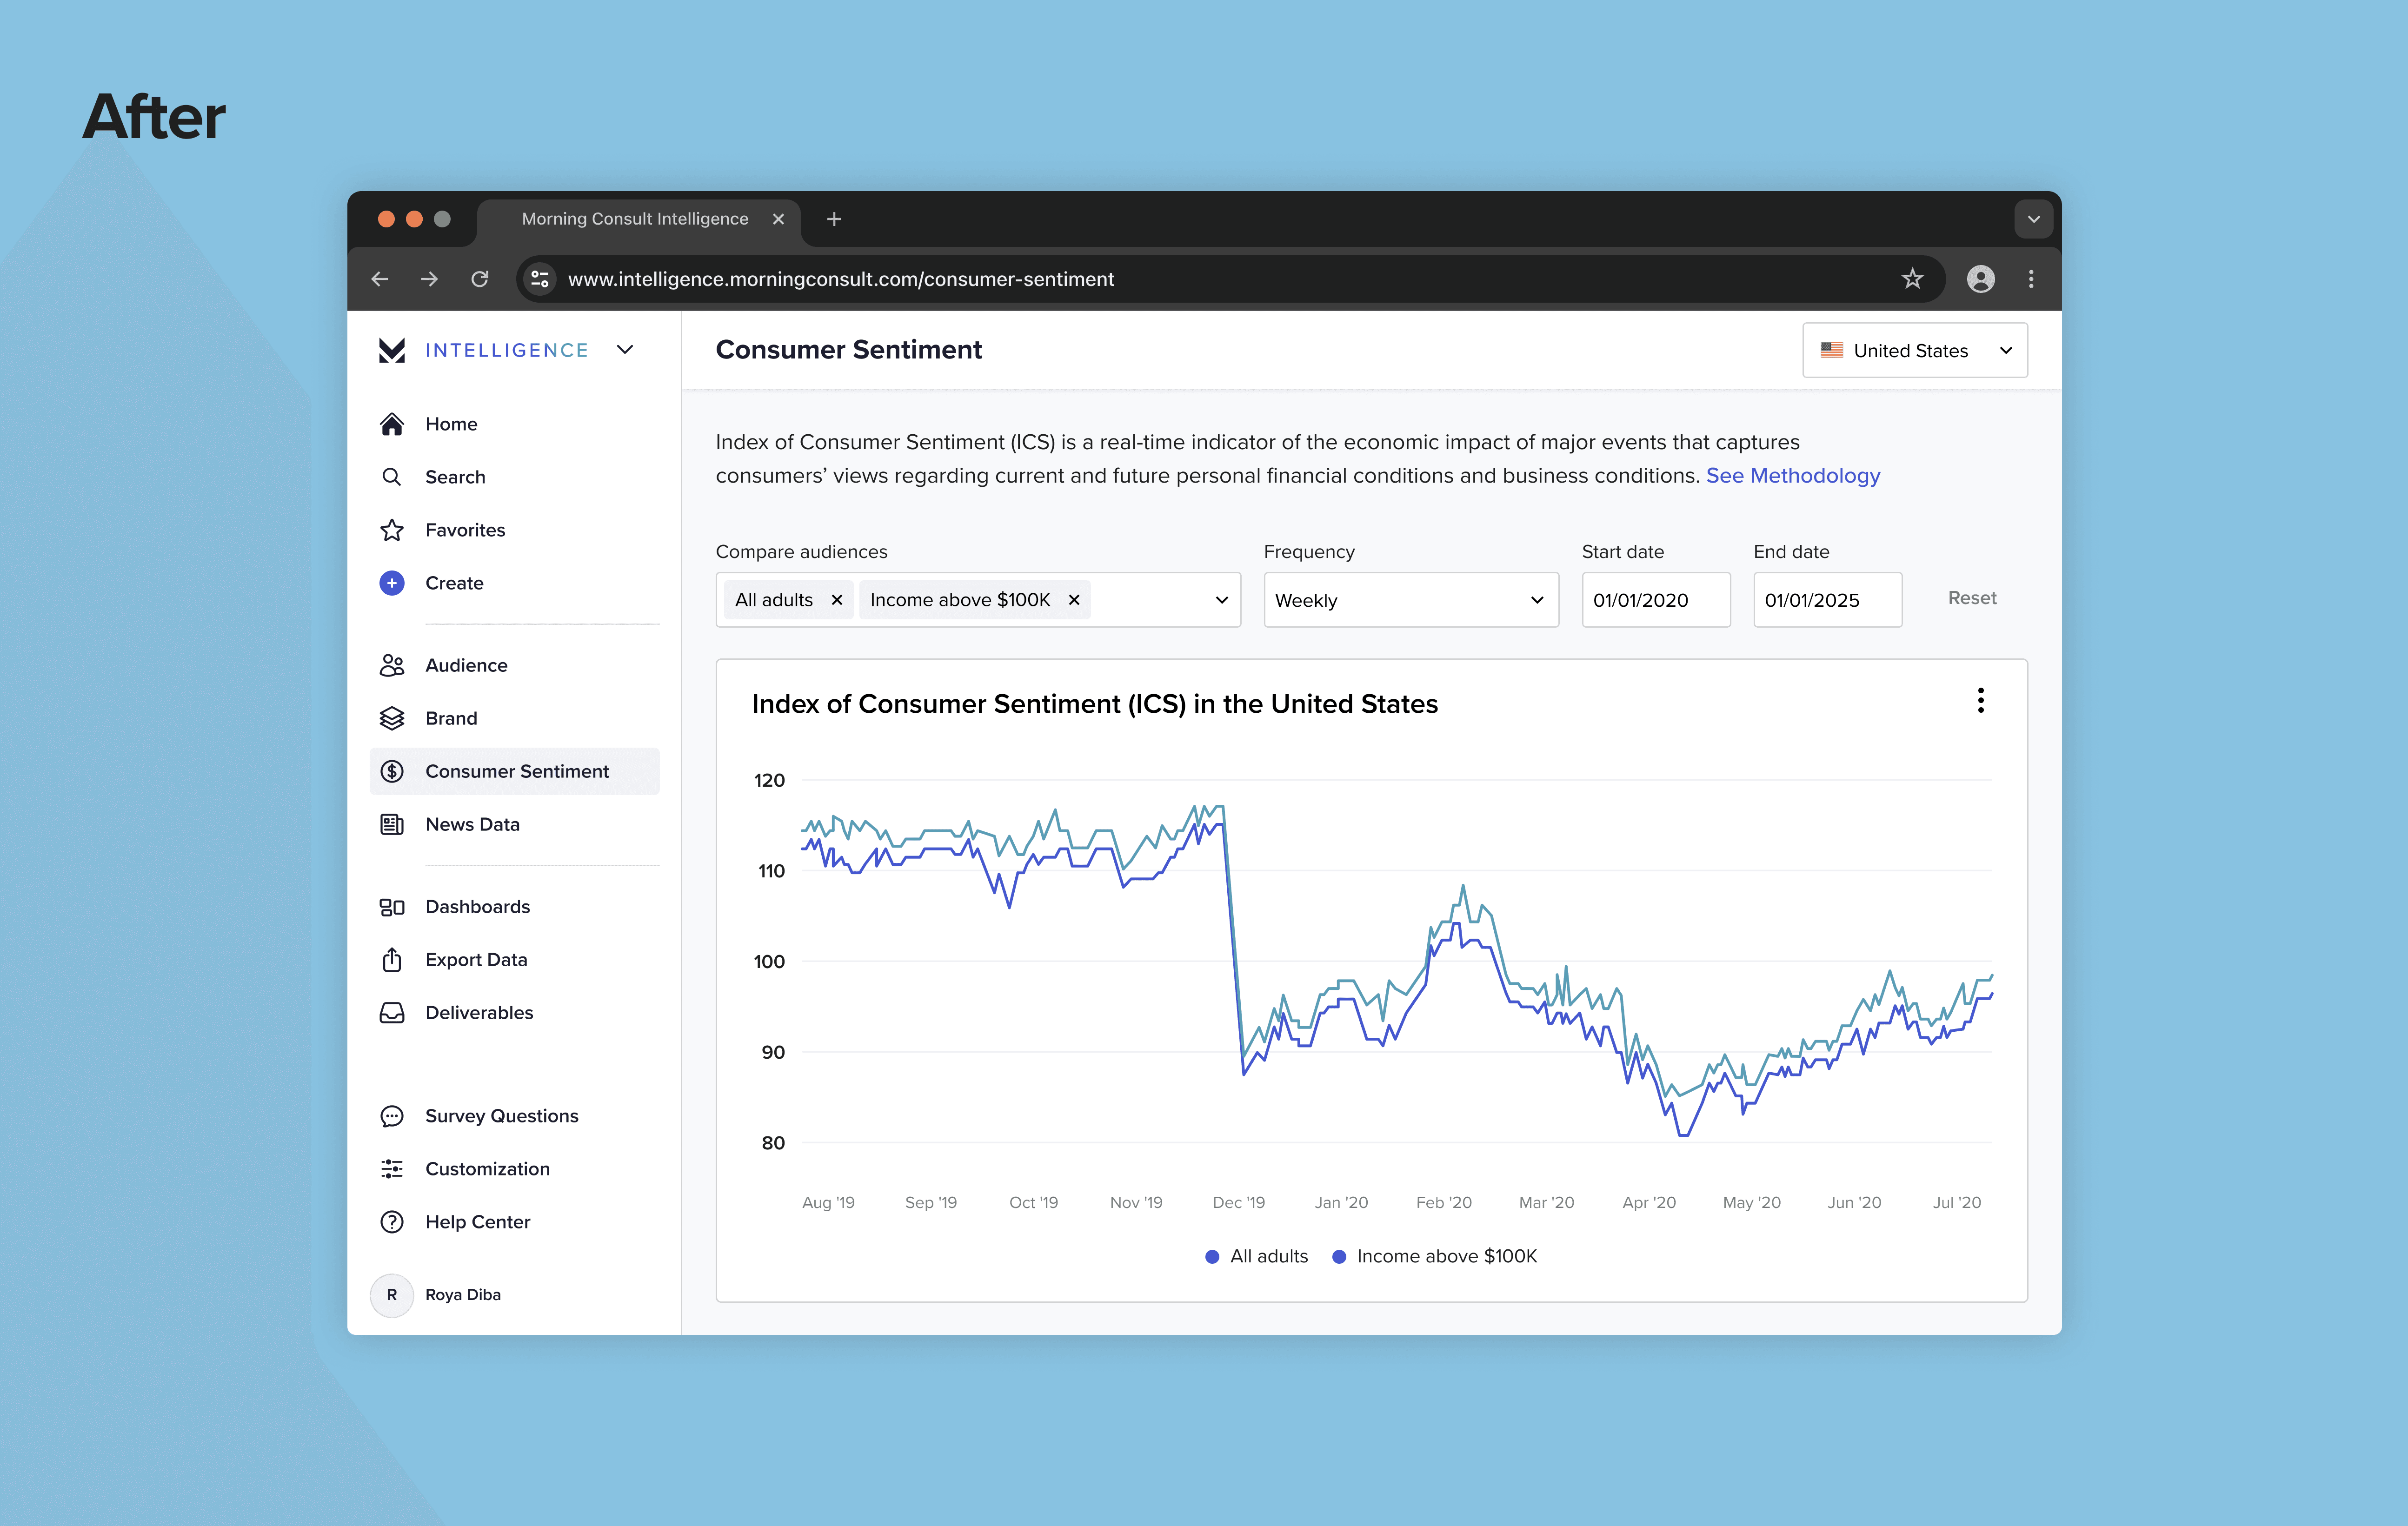Click the Brand layers icon
The image size is (2408, 1526).
[x=391, y=718]
